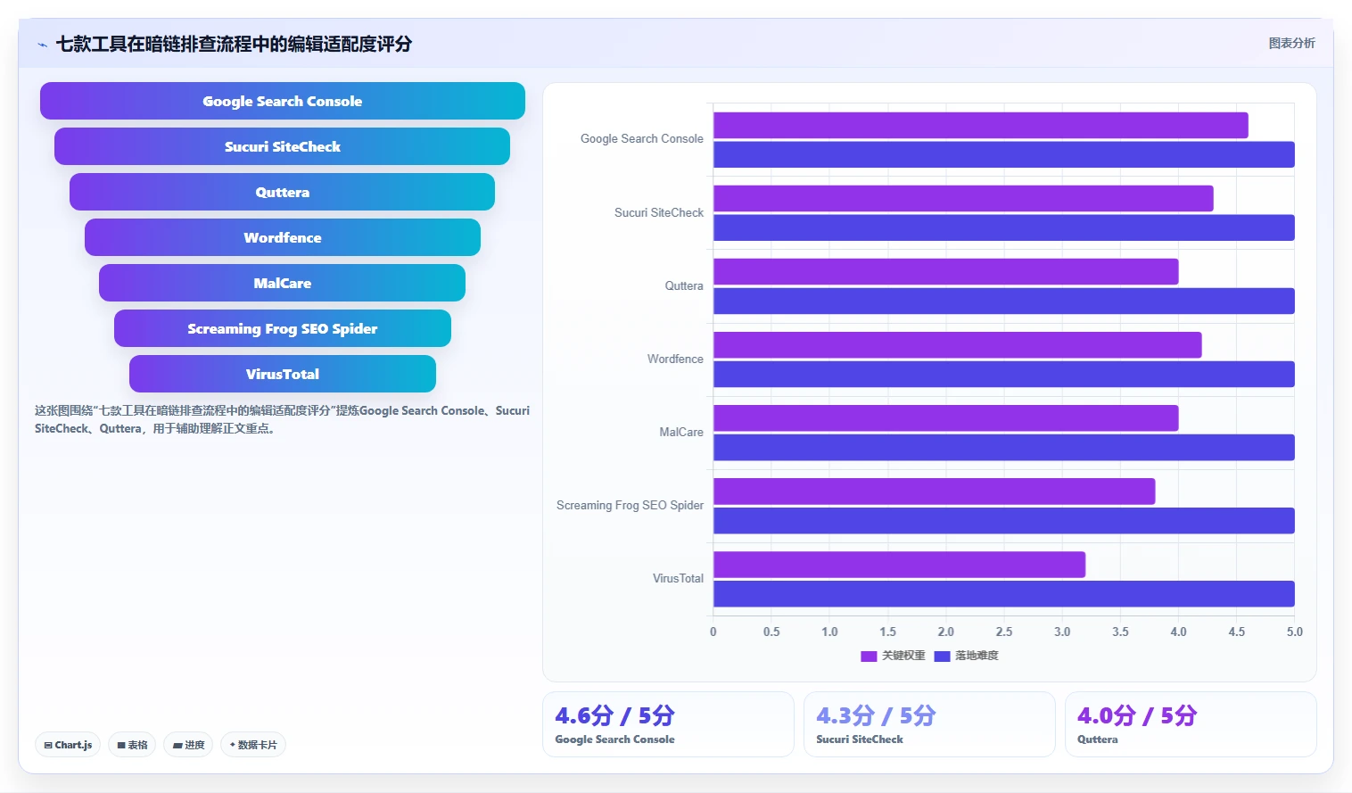Image resolution: width=1352 pixels, height=793 pixels.
Task: Click the MalCare y-axis label
Action: [681, 432]
